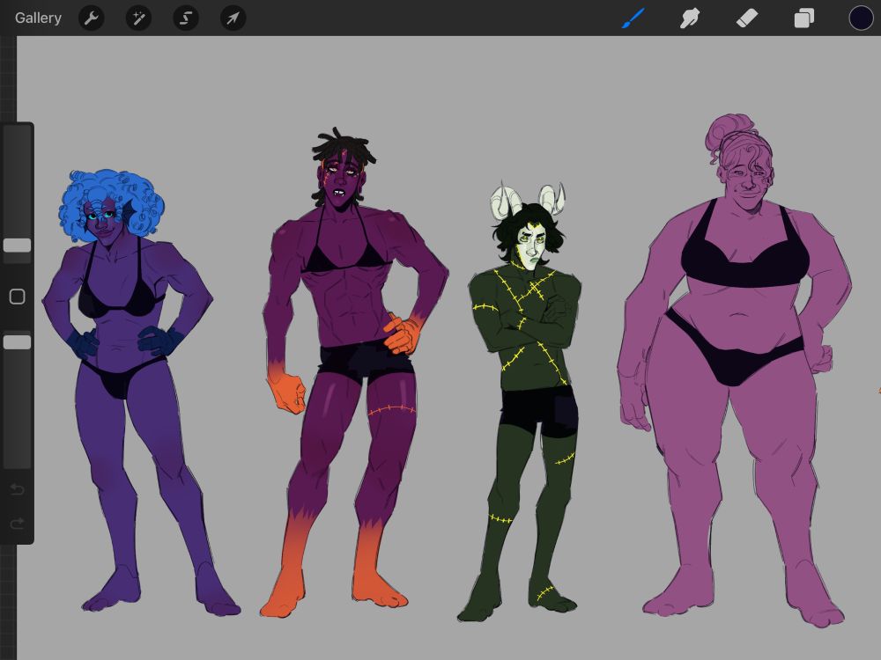Image resolution: width=881 pixels, height=660 pixels.
Task: Select the Eraser tool
Action: point(747,18)
